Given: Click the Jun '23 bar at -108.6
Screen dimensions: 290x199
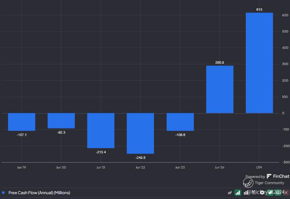Looking at the screenshot, I should pos(180,122).
